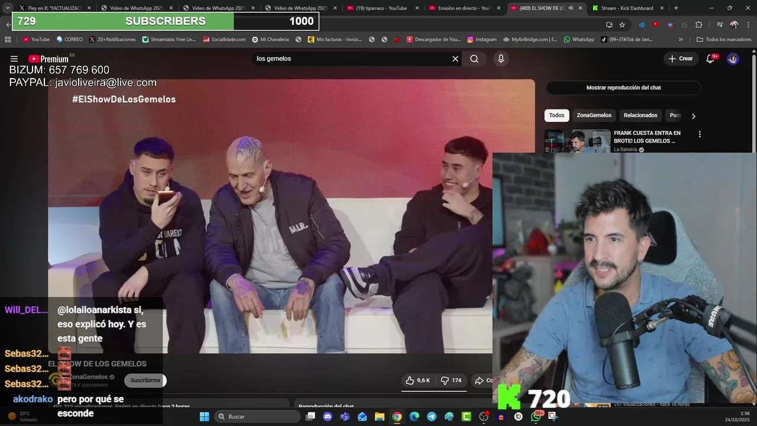Run the search with the magnifier button
Viewport: 757px width, 426px height.
pos(474,59)
